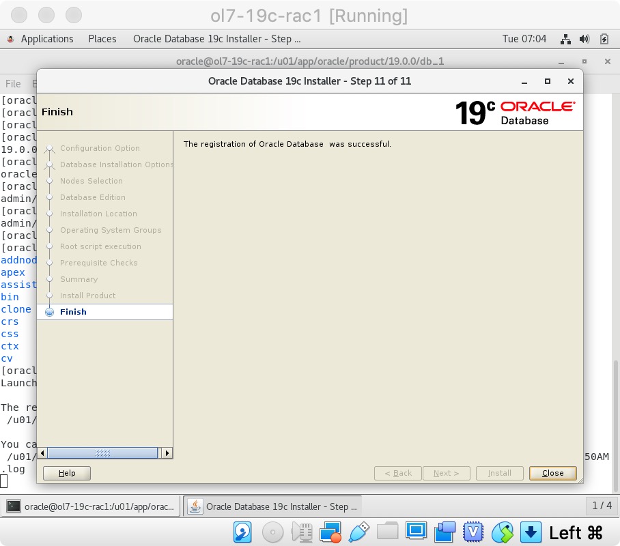This screenshot has width=620, height=546.
Task: Select the Database Installation Options step
Action: click(x=116, y=164)
